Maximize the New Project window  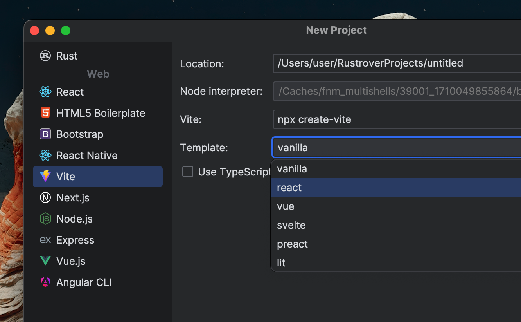pos(66,31)
